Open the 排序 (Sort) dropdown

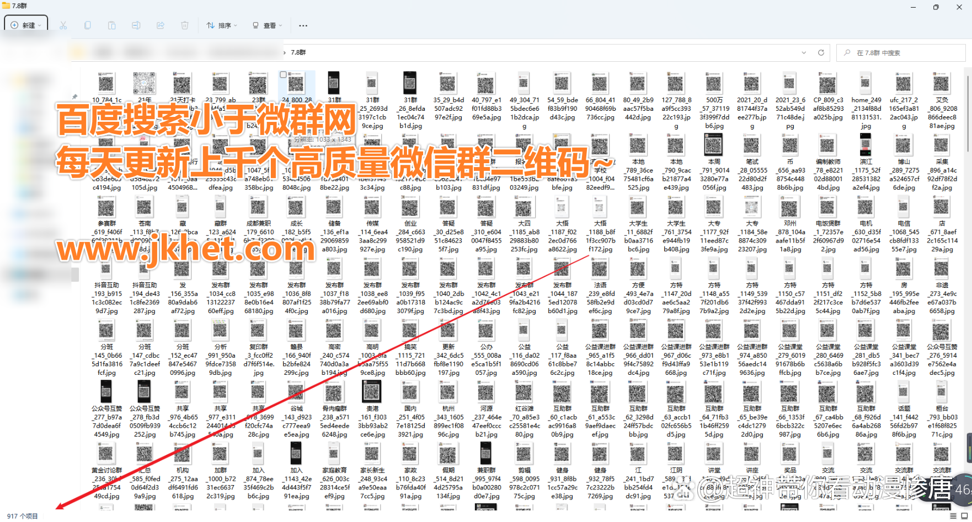click(x=222, y=25)
